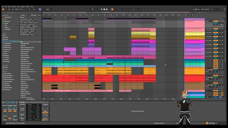Expand the Compressor device entry
228x128 pixels.
(26, 68)
